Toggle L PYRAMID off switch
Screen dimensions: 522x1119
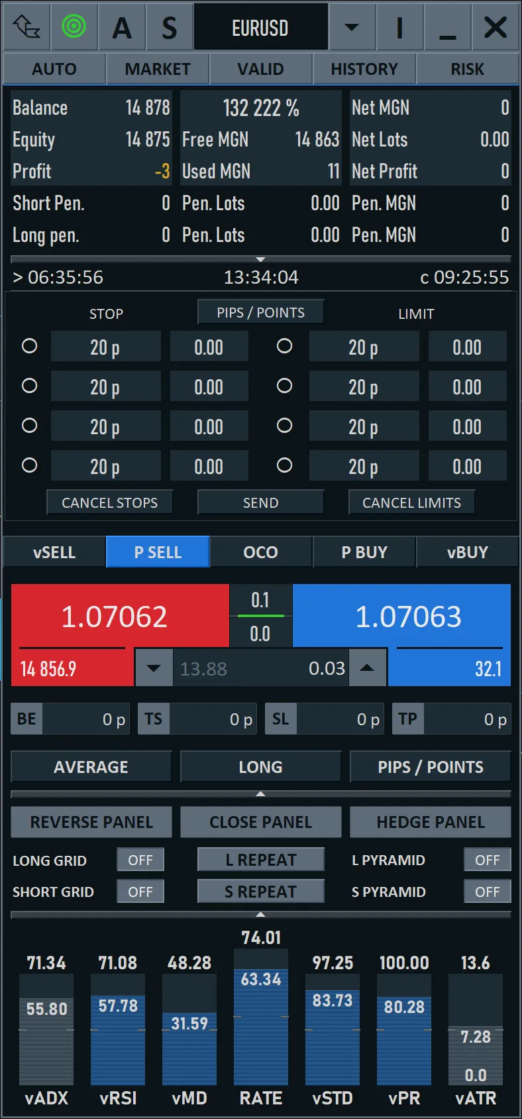click(x=488, y=860)
